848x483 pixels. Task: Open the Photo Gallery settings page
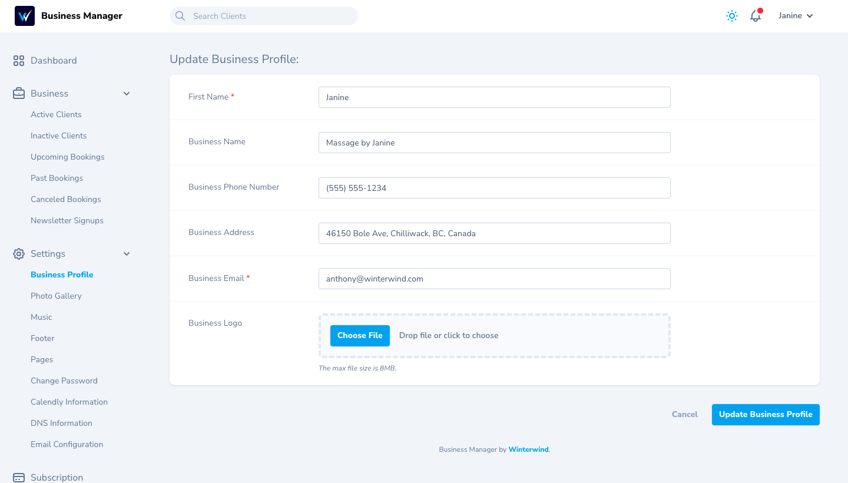(56, 296)
